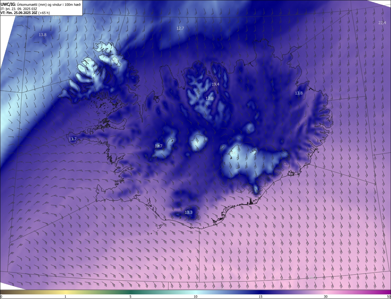The image size is (391, 299).
Task: Click the valid time 'VT: Fim. 25.09.2025 20Z (+65 h)'
Action: click(25, 13)
